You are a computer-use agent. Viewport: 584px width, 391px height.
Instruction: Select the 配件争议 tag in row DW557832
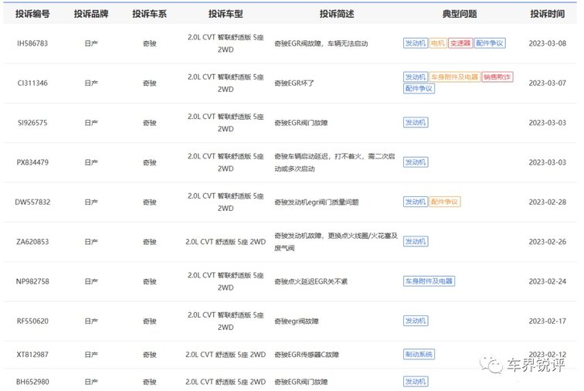point(445,202)
